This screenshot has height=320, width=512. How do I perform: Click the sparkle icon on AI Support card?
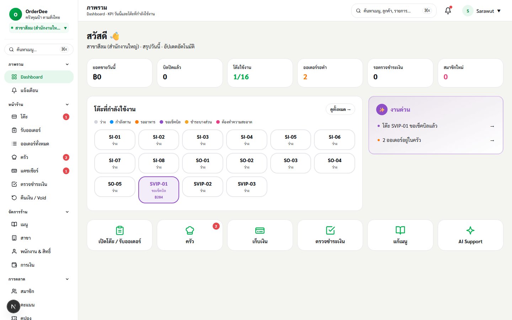tap(470, 230)
